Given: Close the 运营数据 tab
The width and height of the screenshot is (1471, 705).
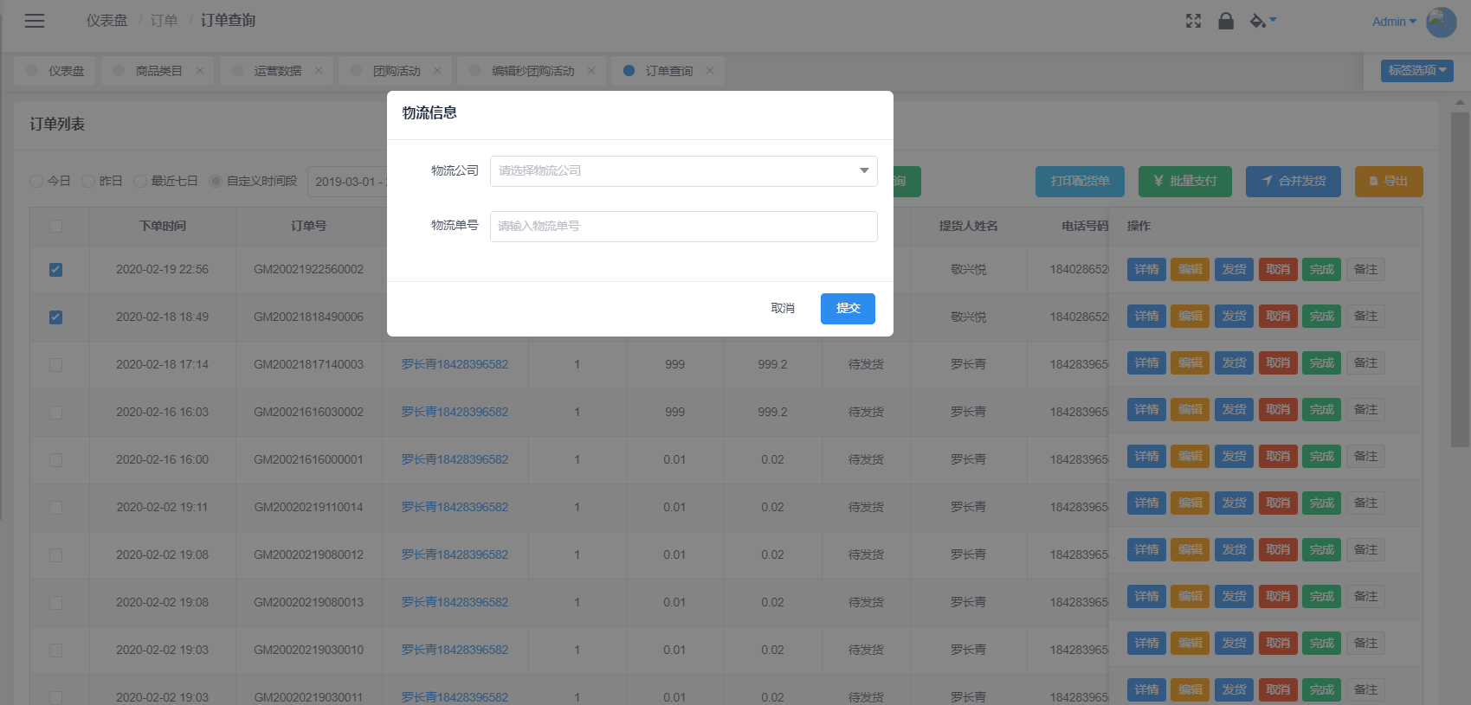Looking at the screenshot, I should pos(319,71).
